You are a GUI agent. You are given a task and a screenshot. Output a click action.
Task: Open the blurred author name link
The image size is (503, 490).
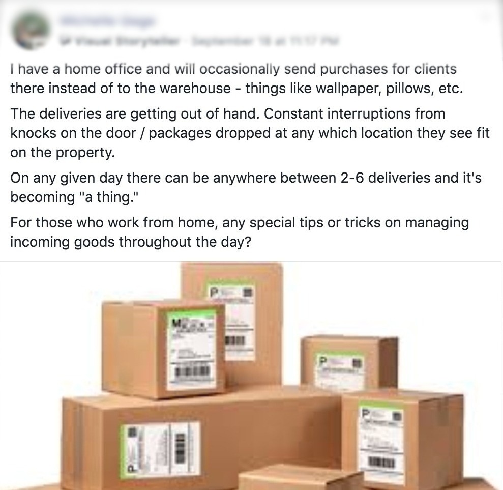tap(107, 21)
